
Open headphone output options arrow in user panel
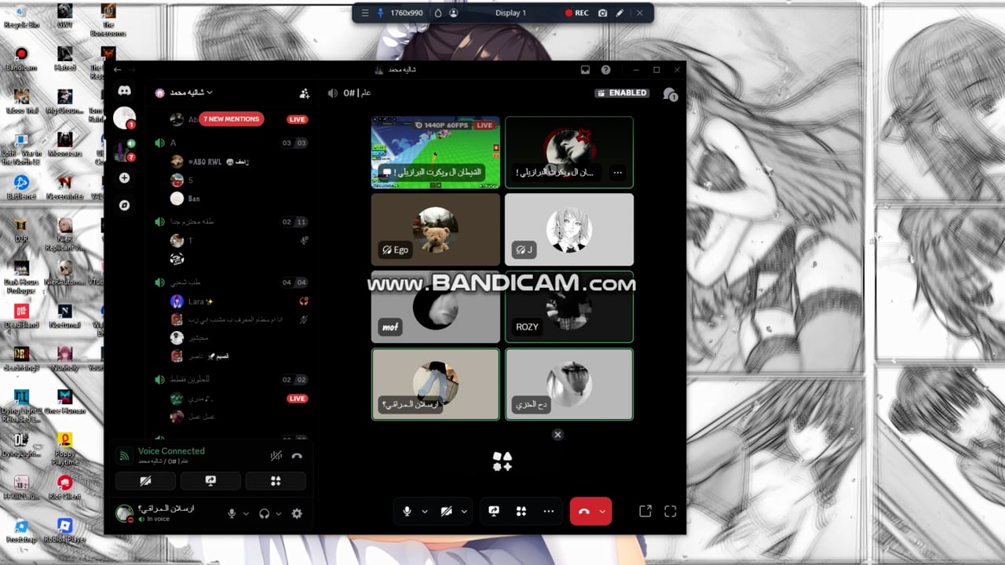point(279,513)
